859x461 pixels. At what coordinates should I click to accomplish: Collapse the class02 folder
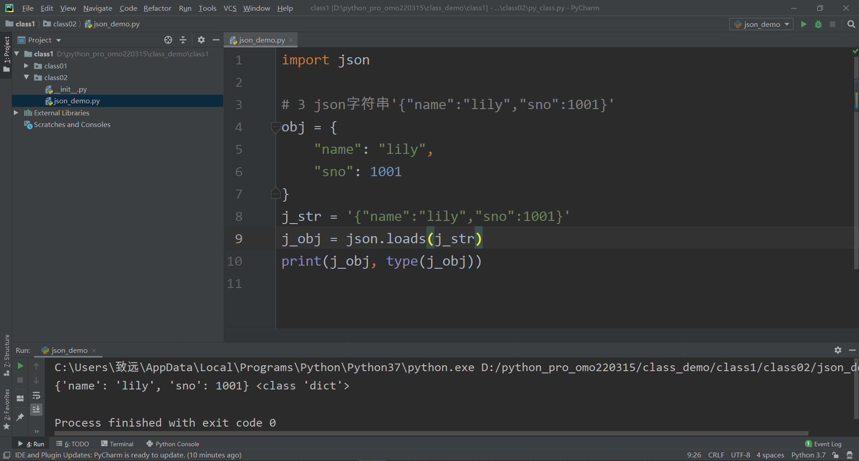coord(26,77)
